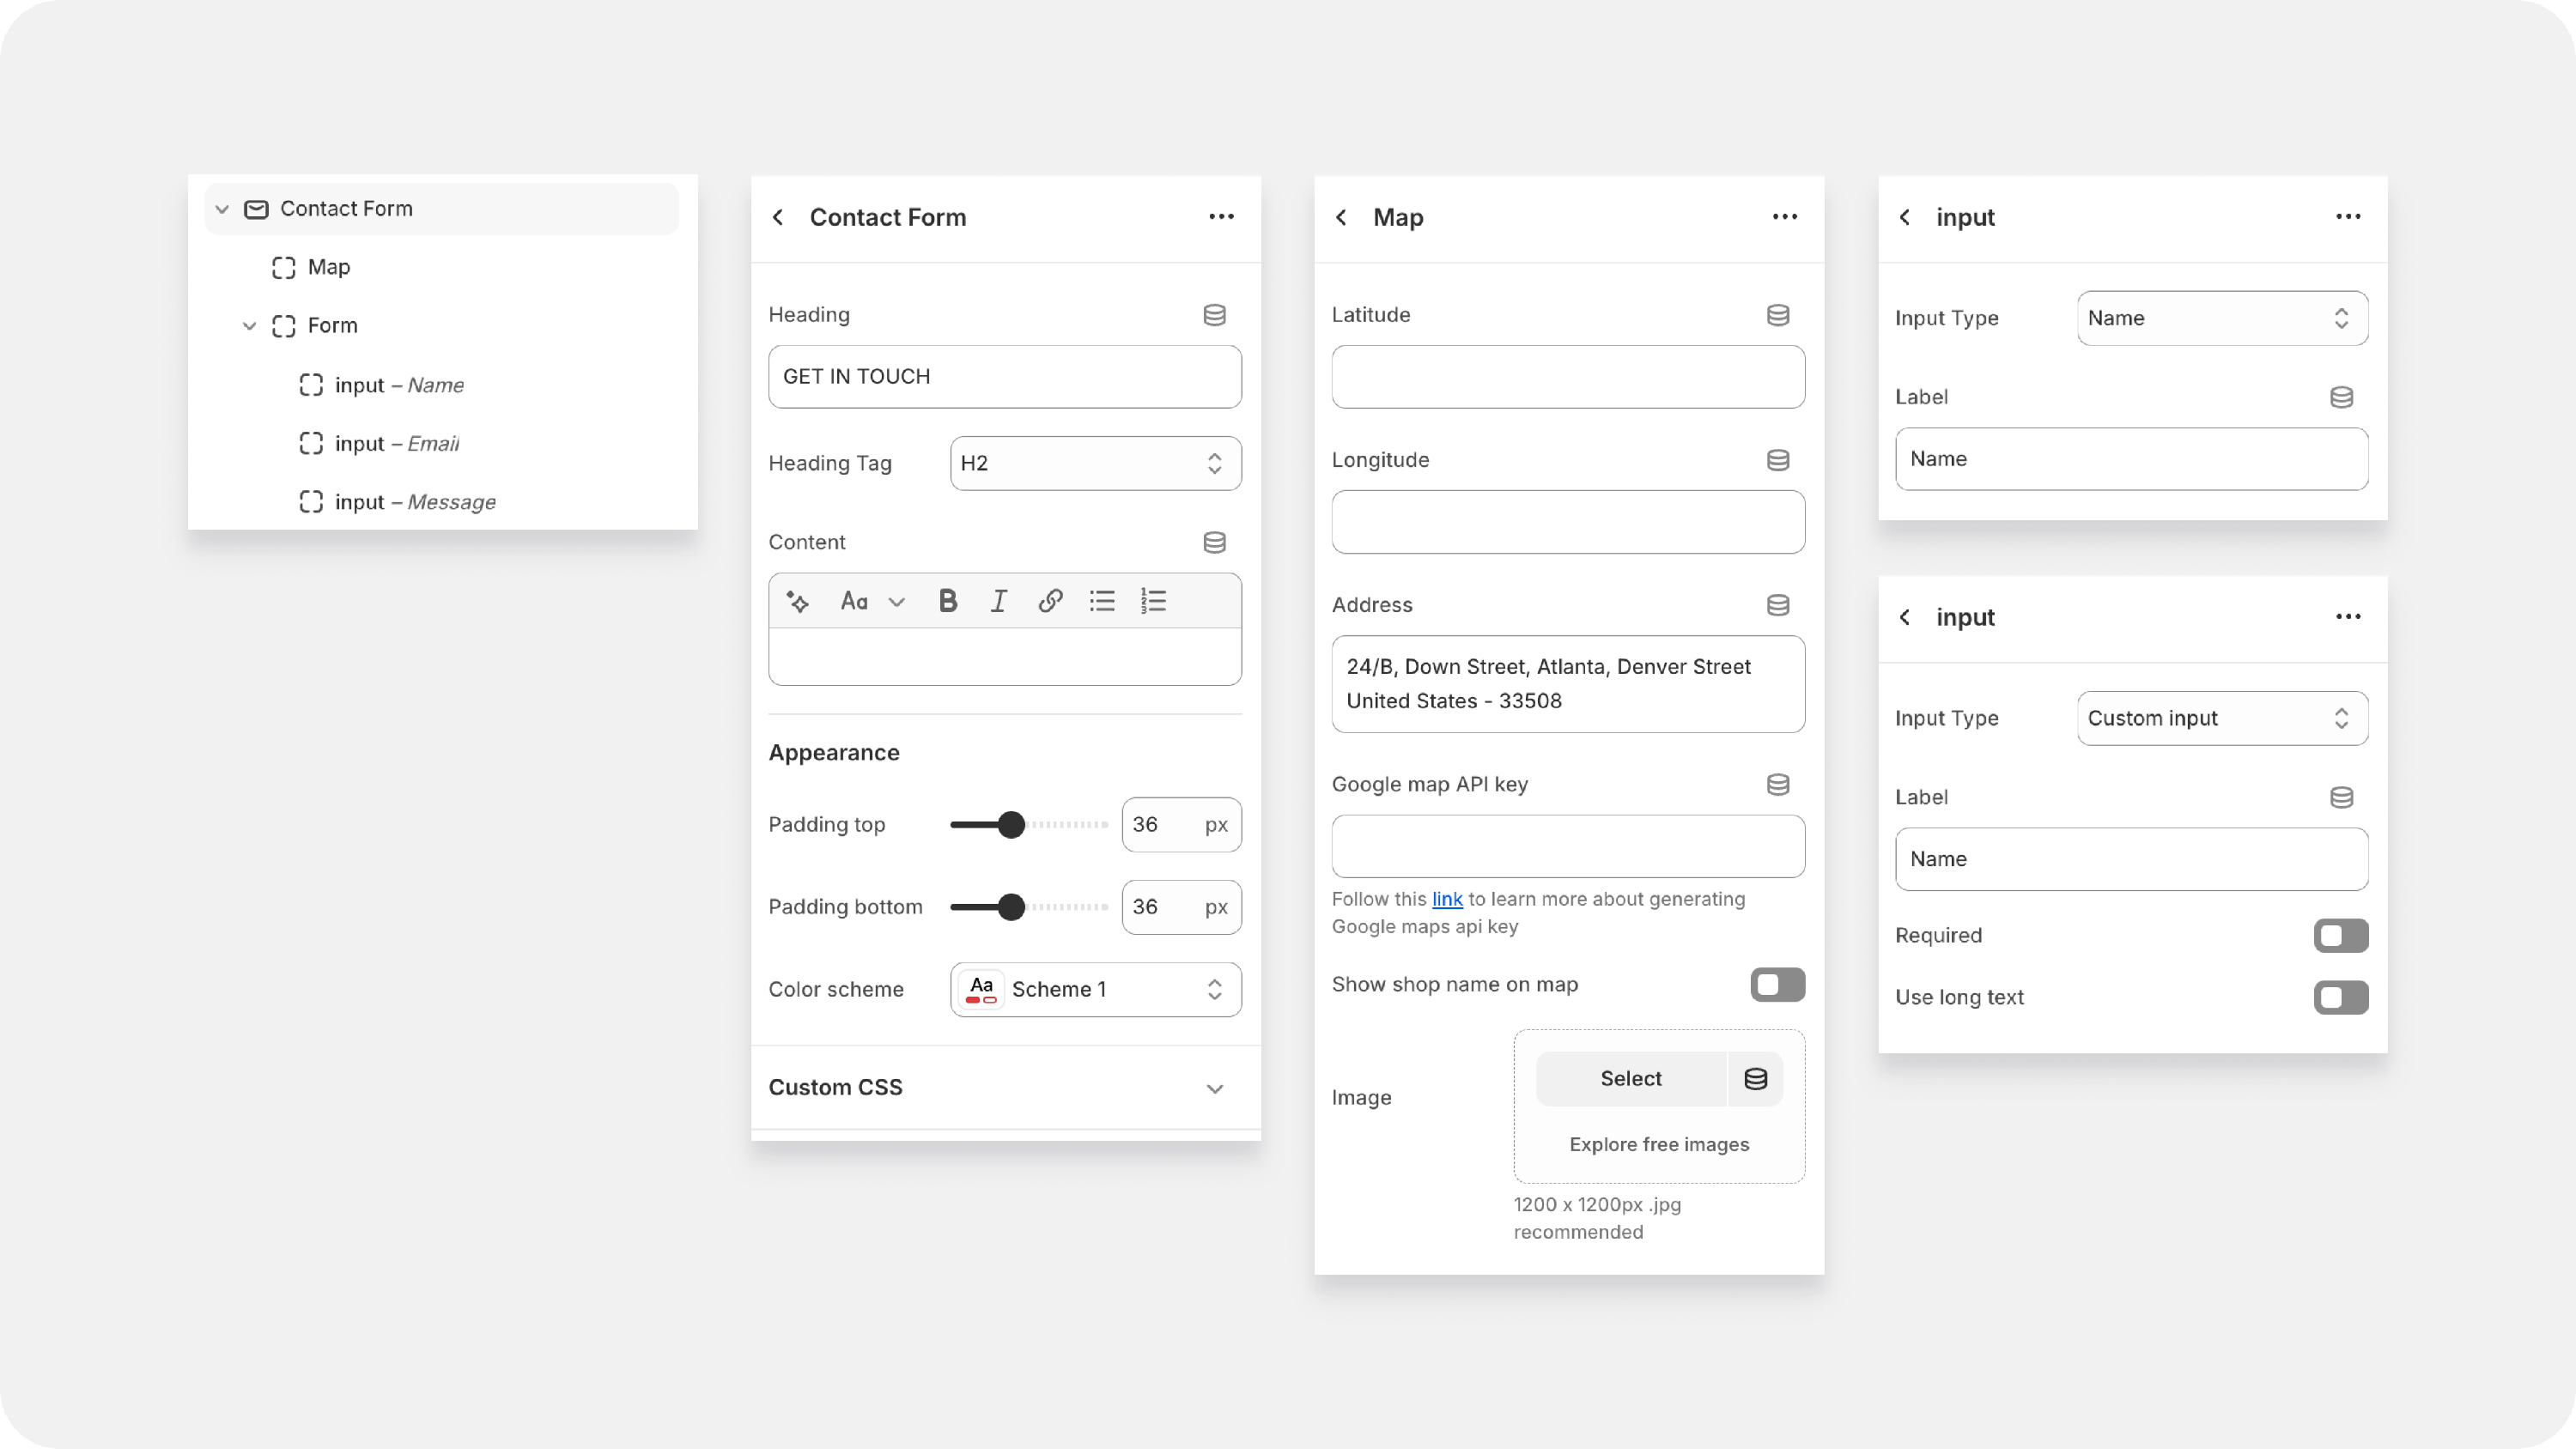The height and width of the screenshot is (1449, 2576).
Task: Click Padding bottom value field
Action: (x=1181, y=907)
